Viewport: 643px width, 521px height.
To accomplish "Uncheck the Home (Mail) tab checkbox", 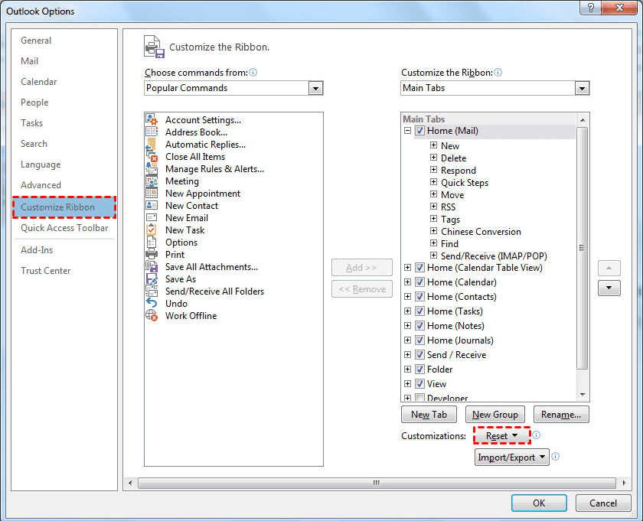I will tap(419, 131).
